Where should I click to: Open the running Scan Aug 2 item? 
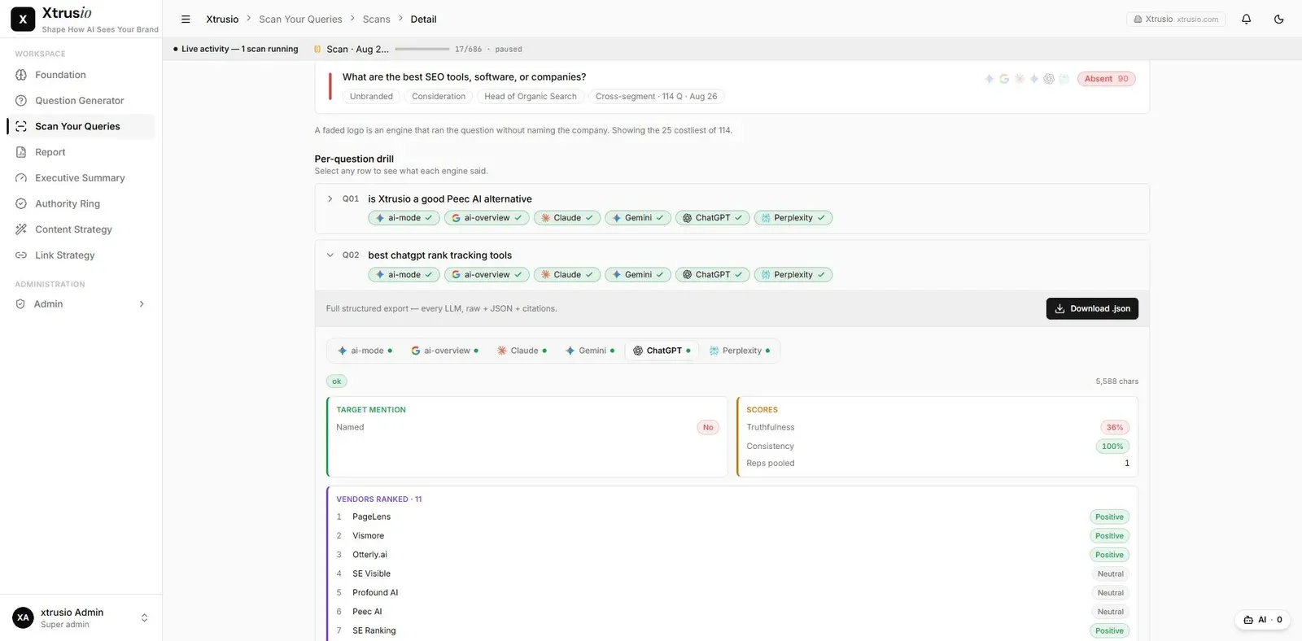click(351, 49)
